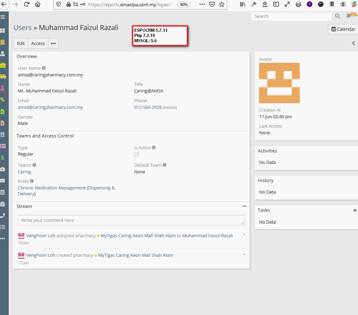Click the search magnifier icon
Screen dimensions: 358x315
[337, 16]
